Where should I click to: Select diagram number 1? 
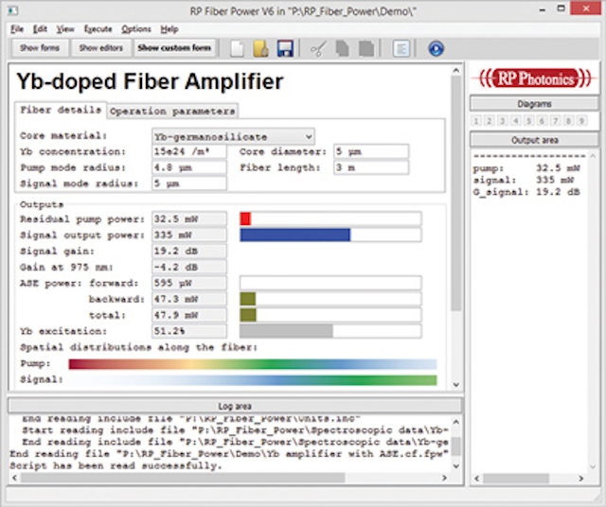tap(476, 121)
